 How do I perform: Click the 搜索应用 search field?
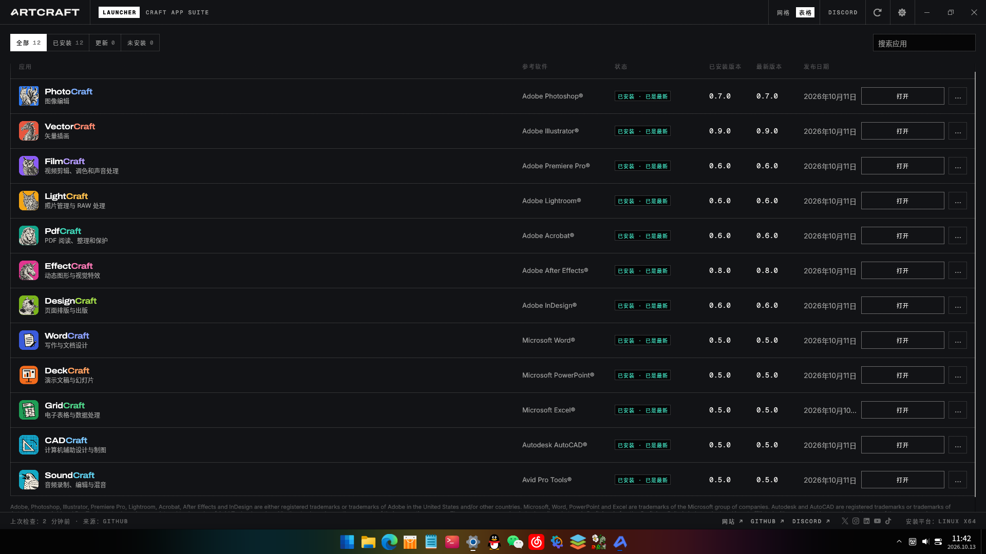click(x=924, y=43)
